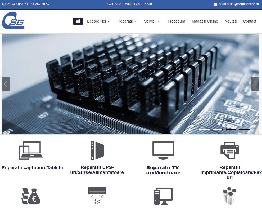Click the CSG logo

point(13,21)
